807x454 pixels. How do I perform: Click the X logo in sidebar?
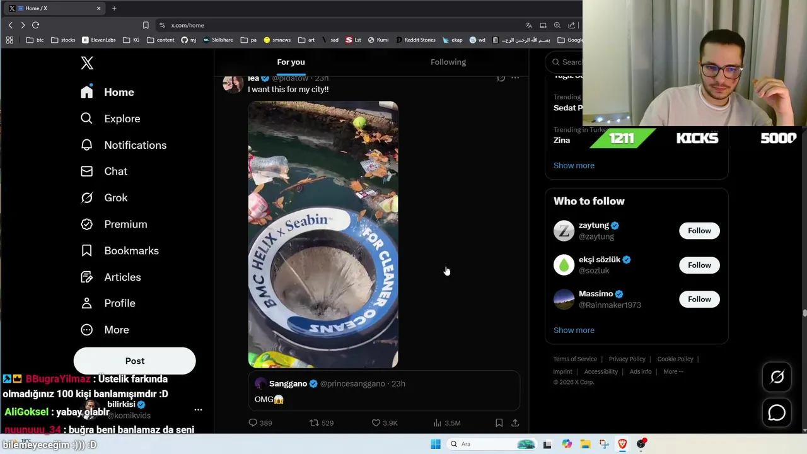[87, 62]
